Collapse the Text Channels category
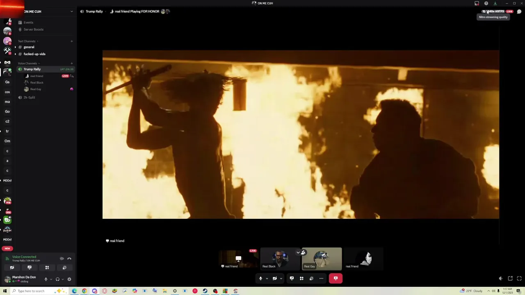The width and height of the screenshot is (525, 295). (x=28, y=41)
